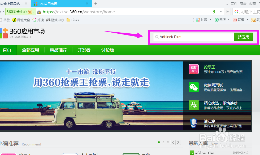
Task: Select the first carousel page dot
Action: [x=159, y=142]
